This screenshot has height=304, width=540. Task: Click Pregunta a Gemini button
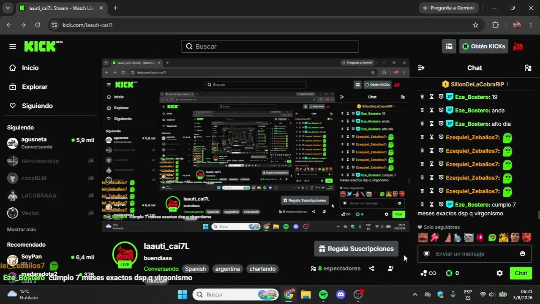[448, 8]
